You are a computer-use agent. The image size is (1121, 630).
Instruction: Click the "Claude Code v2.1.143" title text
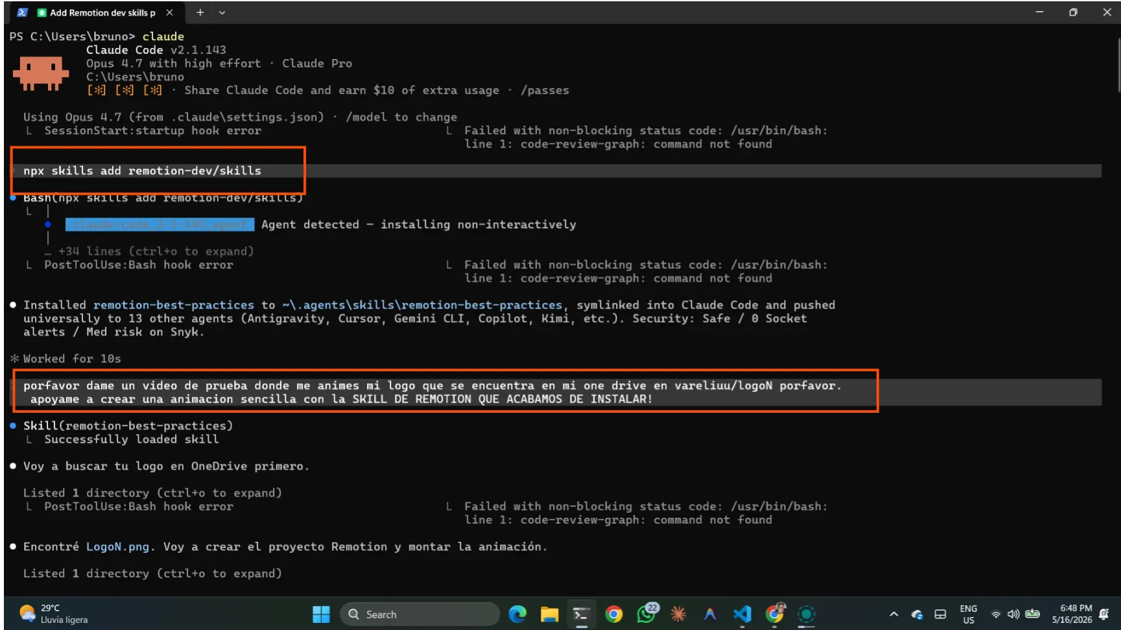click(156, 50)
